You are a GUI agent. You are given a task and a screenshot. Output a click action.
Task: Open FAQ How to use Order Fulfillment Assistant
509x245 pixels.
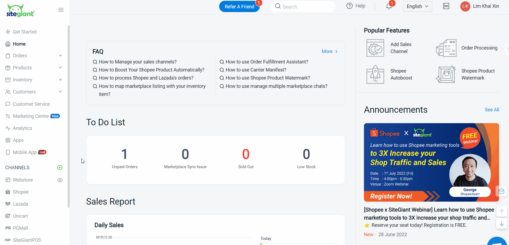(x=267, y=62)
